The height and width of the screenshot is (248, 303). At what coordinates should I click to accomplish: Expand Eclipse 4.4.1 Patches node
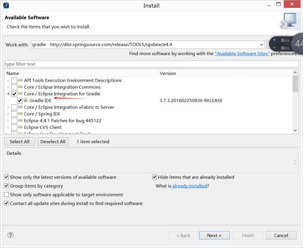pos(8,121)
